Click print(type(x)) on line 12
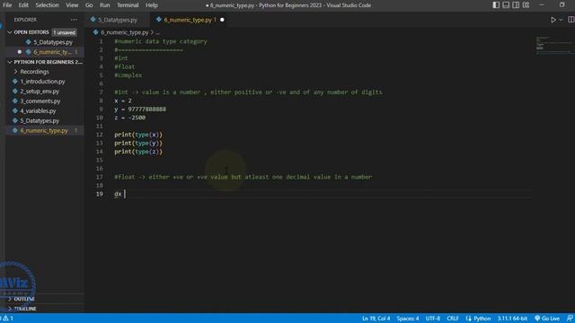 tap(138, 135)
